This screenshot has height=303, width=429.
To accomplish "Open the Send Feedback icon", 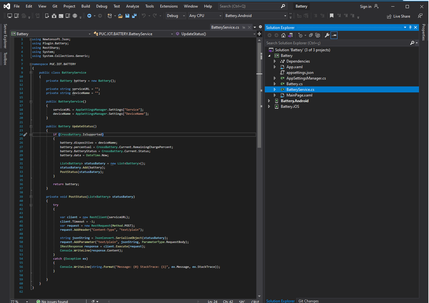I will (x=420, y=16).
